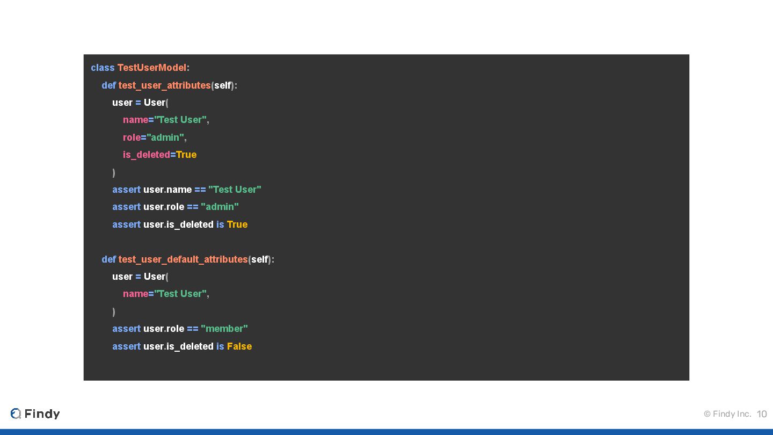Click the Findy logo icon
The width and height of the screenshot is (773, 435).
[x=16, y=414]
